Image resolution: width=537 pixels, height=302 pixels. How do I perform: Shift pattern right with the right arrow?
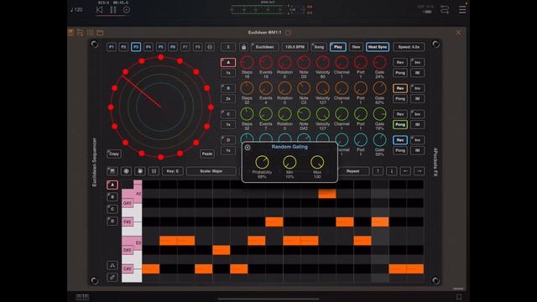click(x=420, y=171)
